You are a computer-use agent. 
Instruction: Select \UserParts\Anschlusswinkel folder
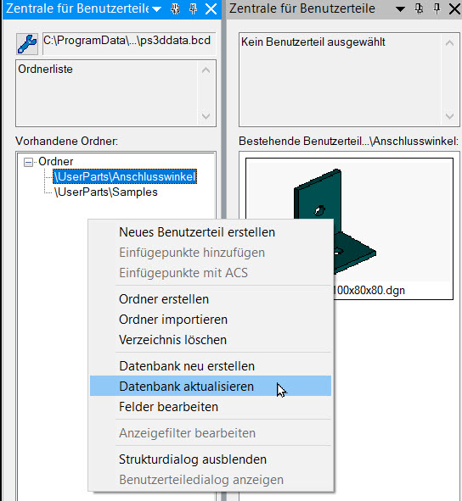(x=125, y=176)
